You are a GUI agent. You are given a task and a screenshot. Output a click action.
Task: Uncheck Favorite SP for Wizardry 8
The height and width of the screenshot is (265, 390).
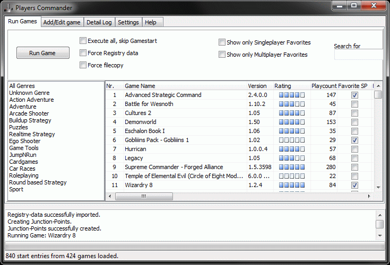point(354,185)
